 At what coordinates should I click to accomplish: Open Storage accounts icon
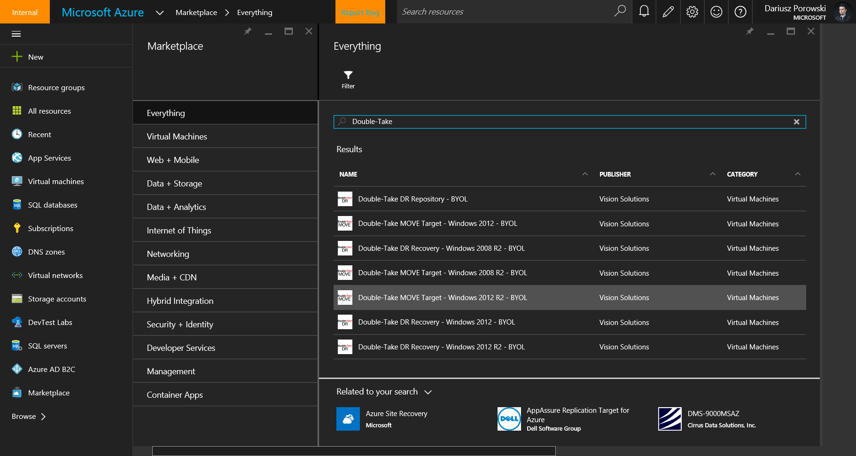[17, 299]
